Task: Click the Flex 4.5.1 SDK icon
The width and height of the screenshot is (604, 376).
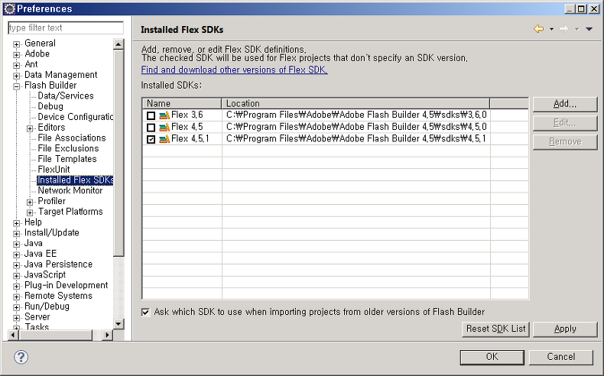Action: click(x=164, y=139)
